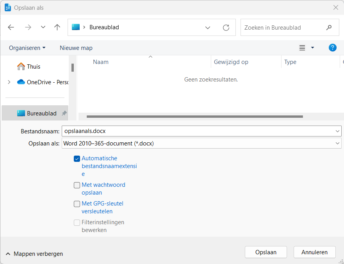Click the view layout icon
This screenshot has width=344, height=264.
302,48
